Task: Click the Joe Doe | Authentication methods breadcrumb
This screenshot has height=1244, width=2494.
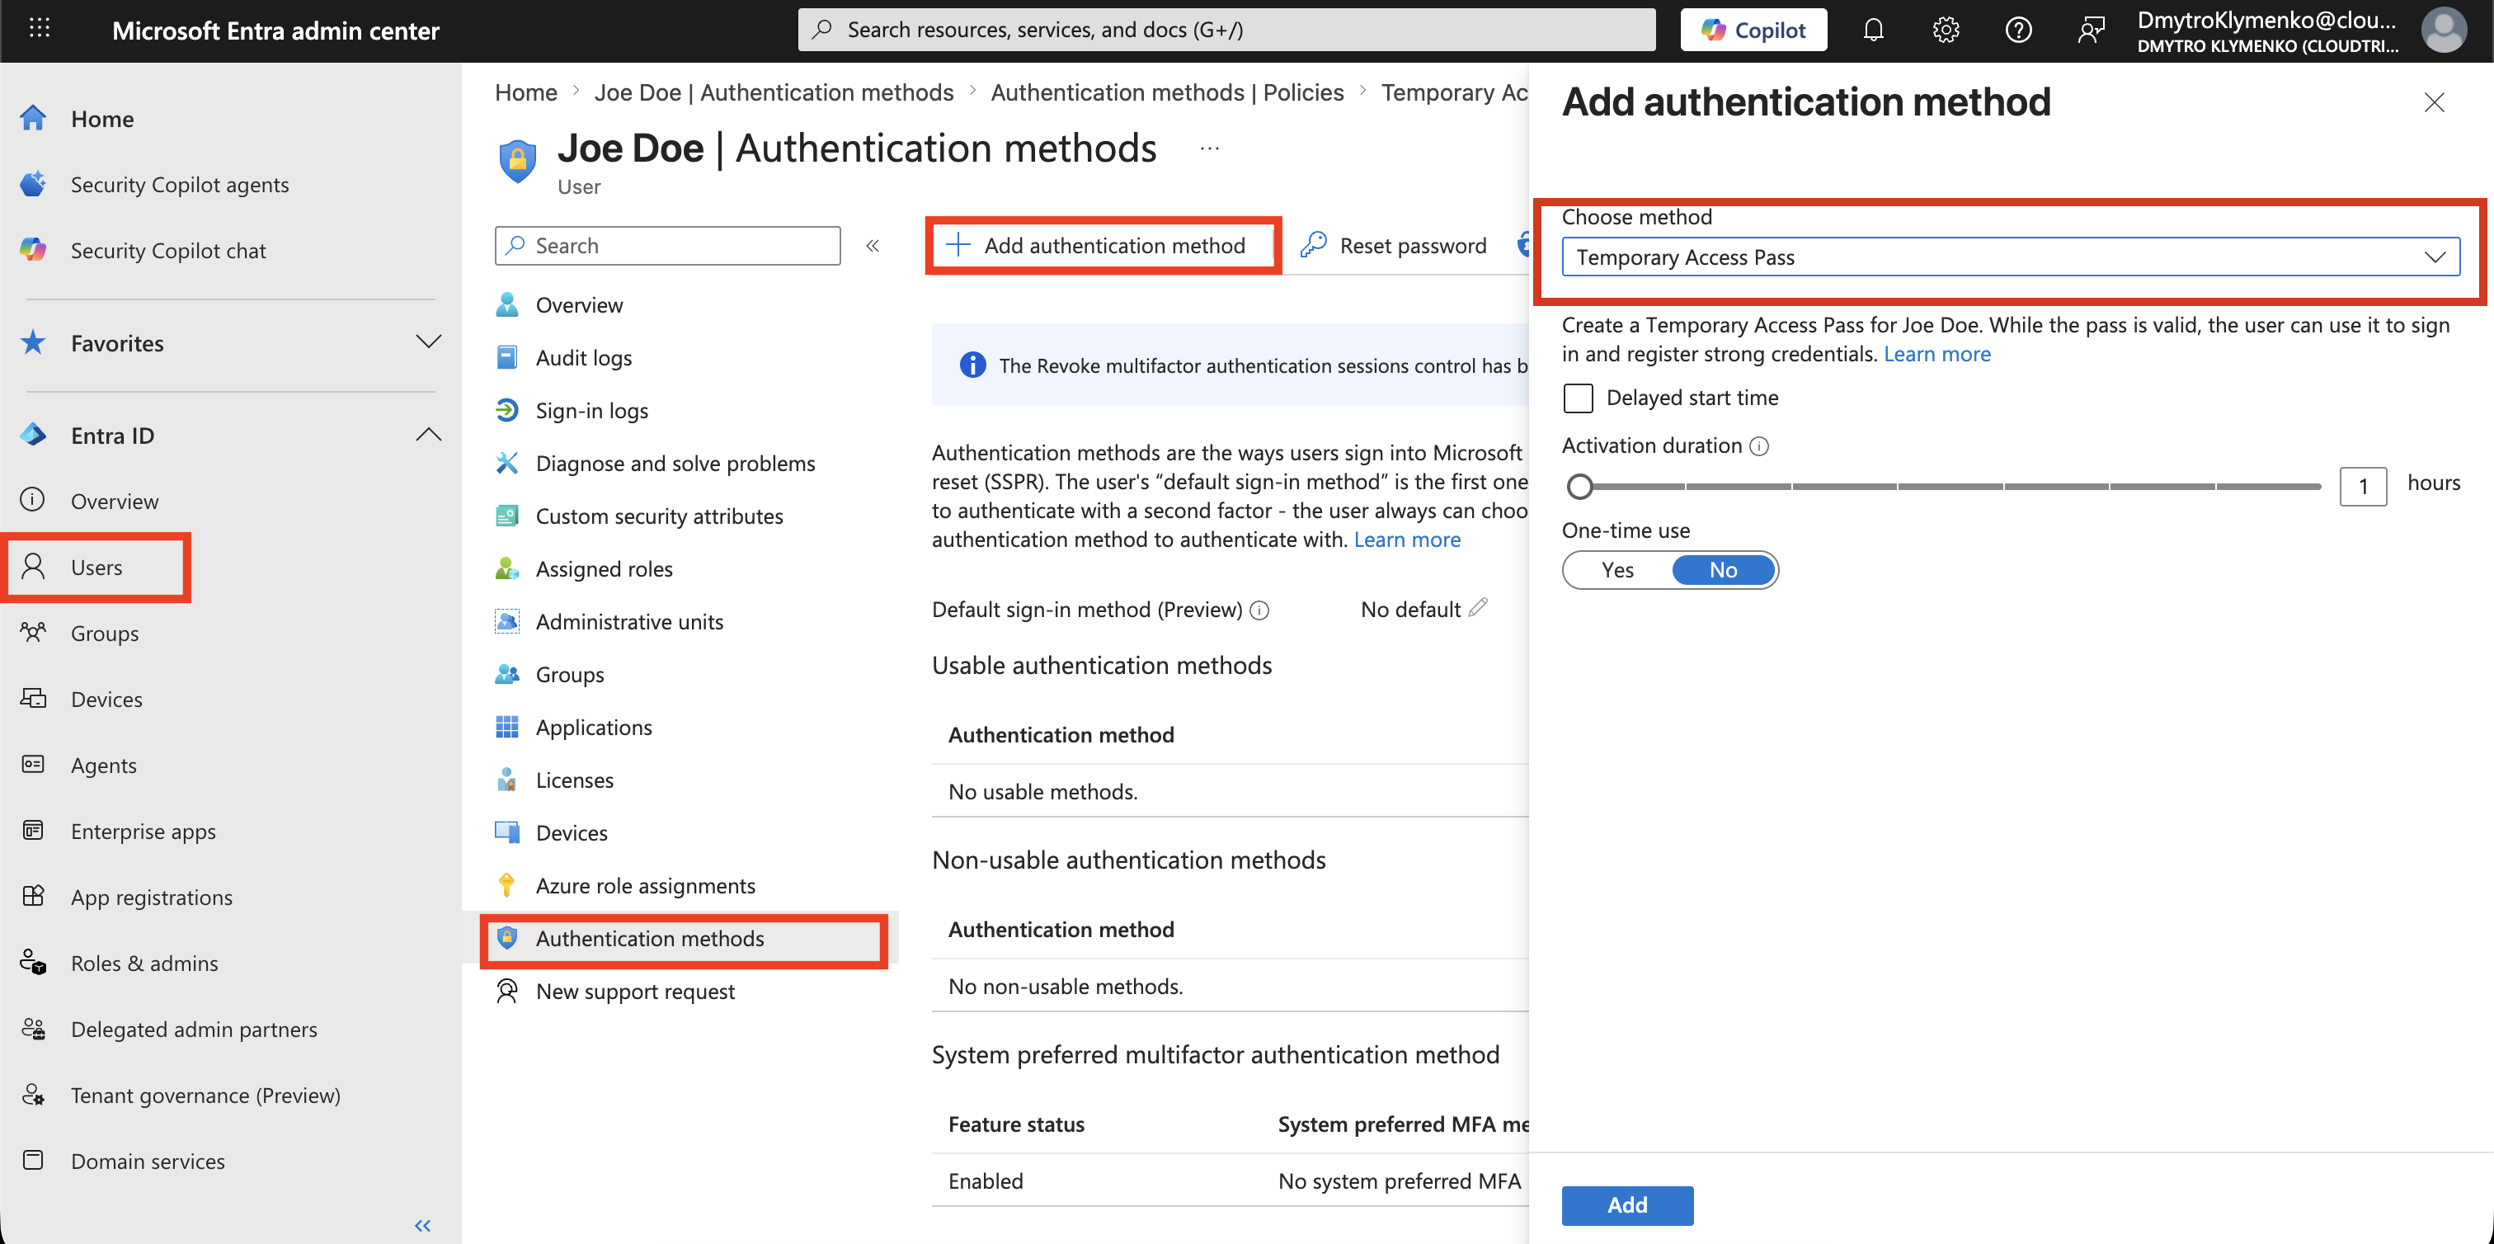Action: pos(774,92)
